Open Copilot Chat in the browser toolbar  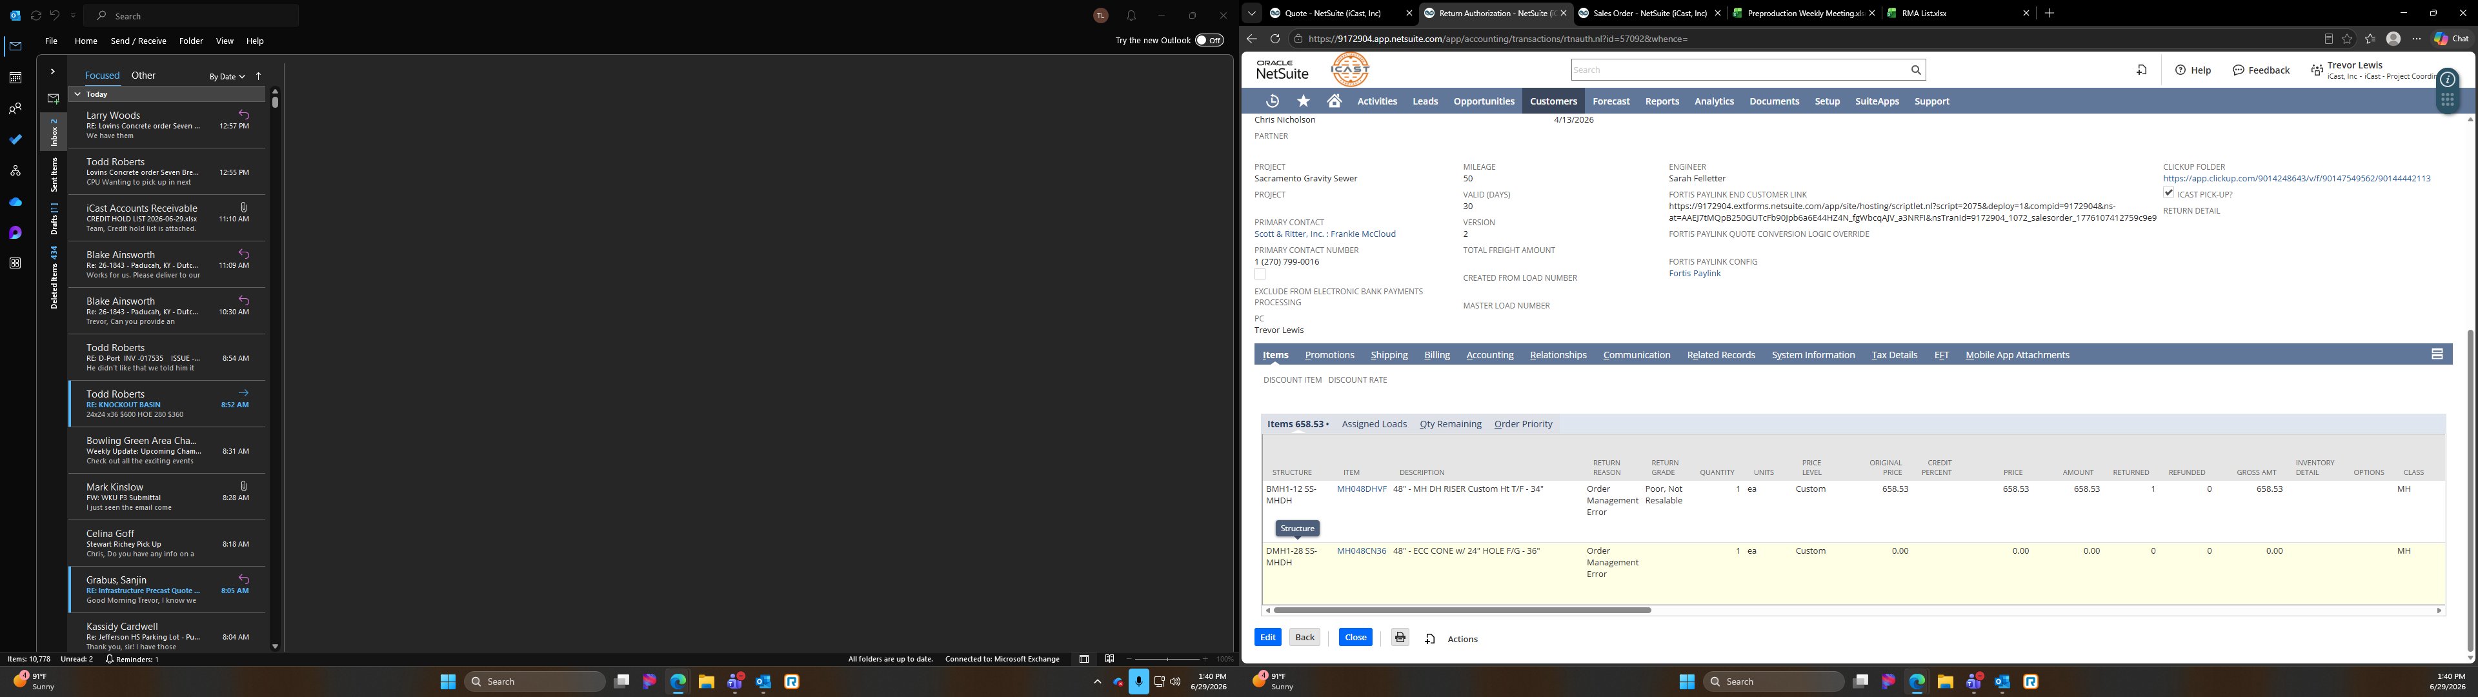pyautogui.click(x=2451, y=39)
